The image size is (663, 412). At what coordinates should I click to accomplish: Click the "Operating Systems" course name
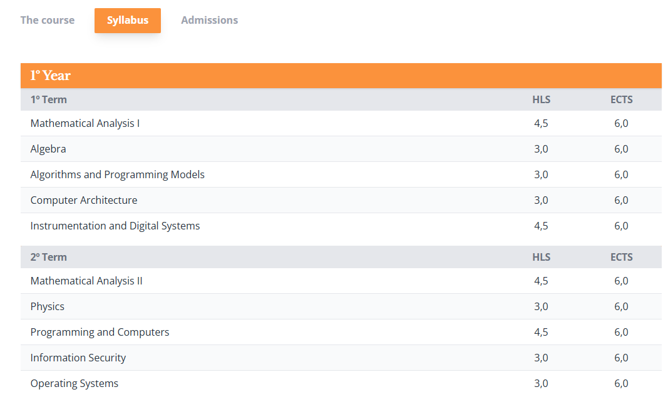(x=75, y=383)
